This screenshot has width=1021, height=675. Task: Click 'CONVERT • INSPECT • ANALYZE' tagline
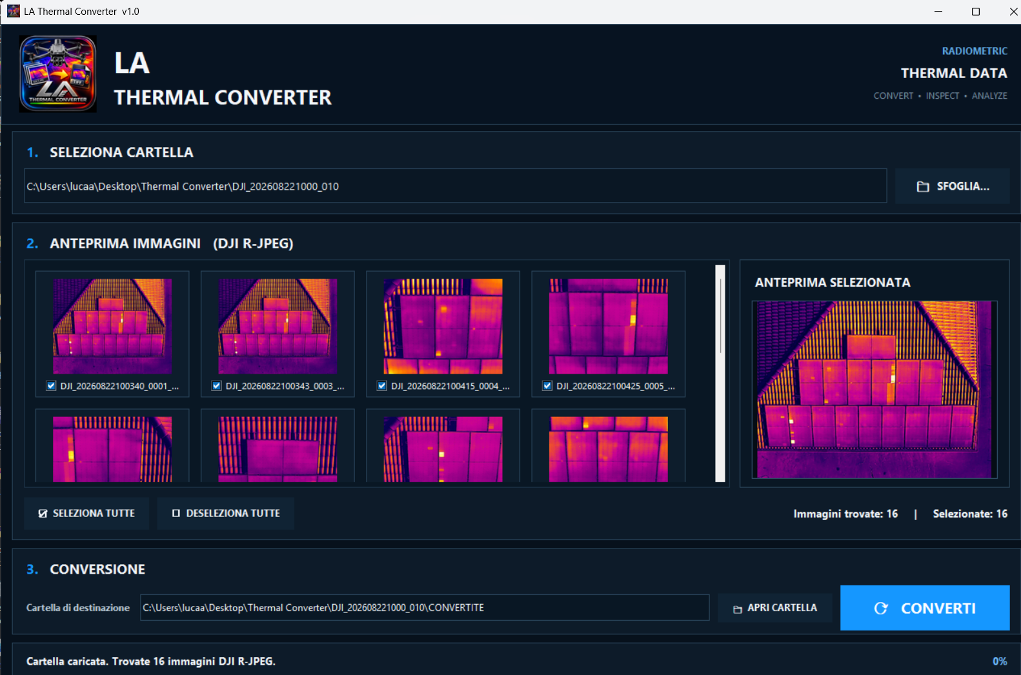pos(940,96)
